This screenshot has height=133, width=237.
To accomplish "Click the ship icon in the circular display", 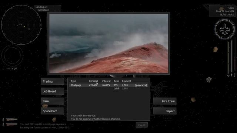I will click(225, 29).
